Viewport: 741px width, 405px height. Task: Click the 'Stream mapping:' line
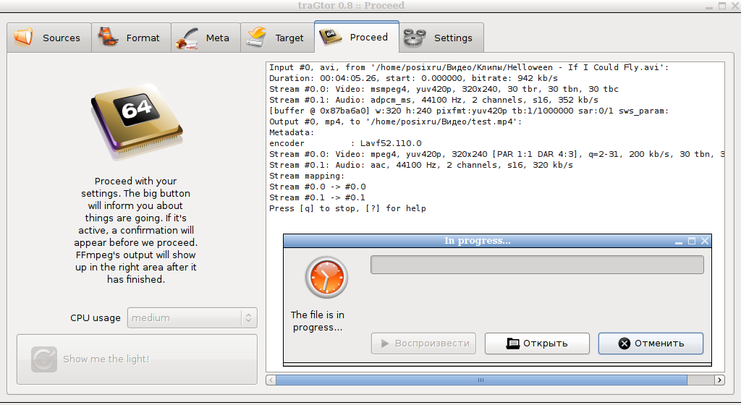[x=307, y=176]
